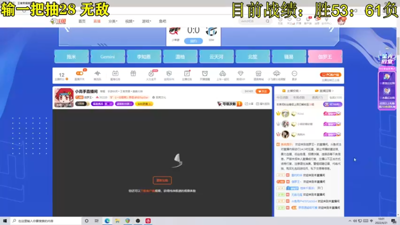This screenshot has height=225, width=400.
Task: Select the Gemini streamer tab
Action: [107, 56]
